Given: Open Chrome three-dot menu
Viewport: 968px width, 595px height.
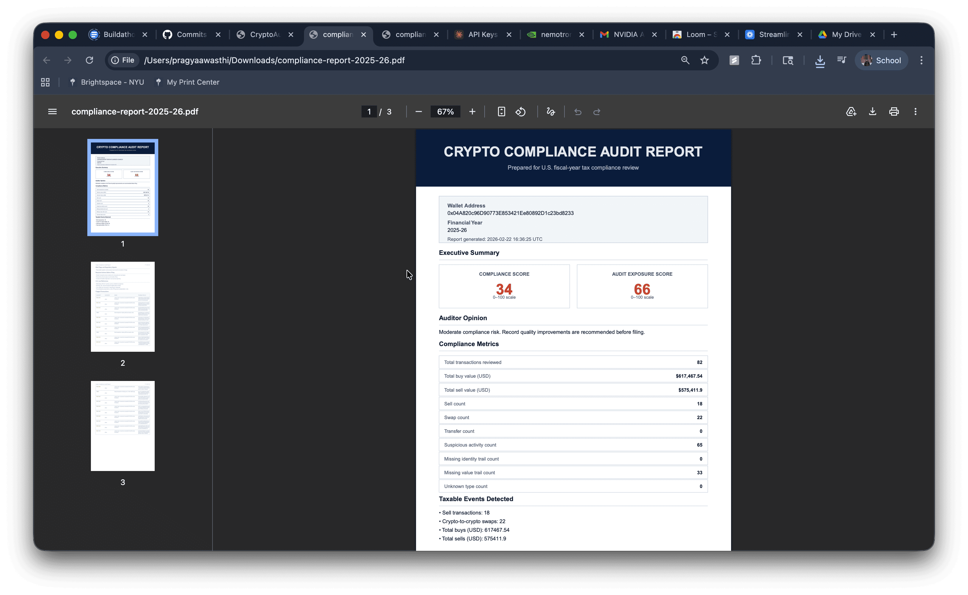Looking at the screenshot, I should [x=921, y=60].
